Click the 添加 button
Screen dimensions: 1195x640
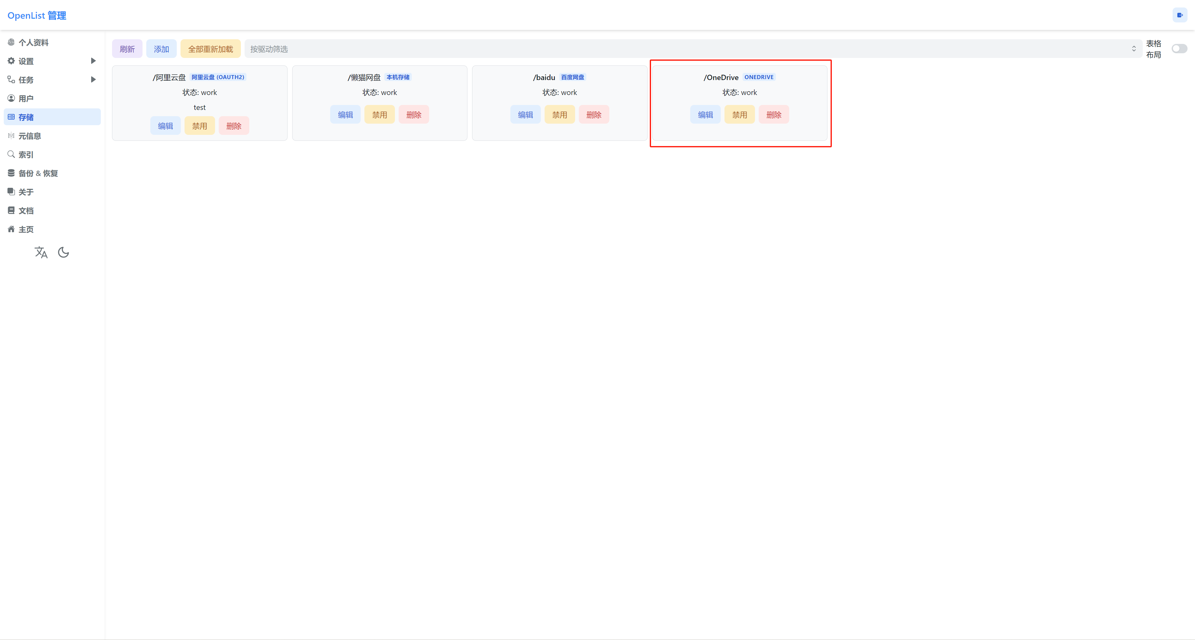point(162,49)
